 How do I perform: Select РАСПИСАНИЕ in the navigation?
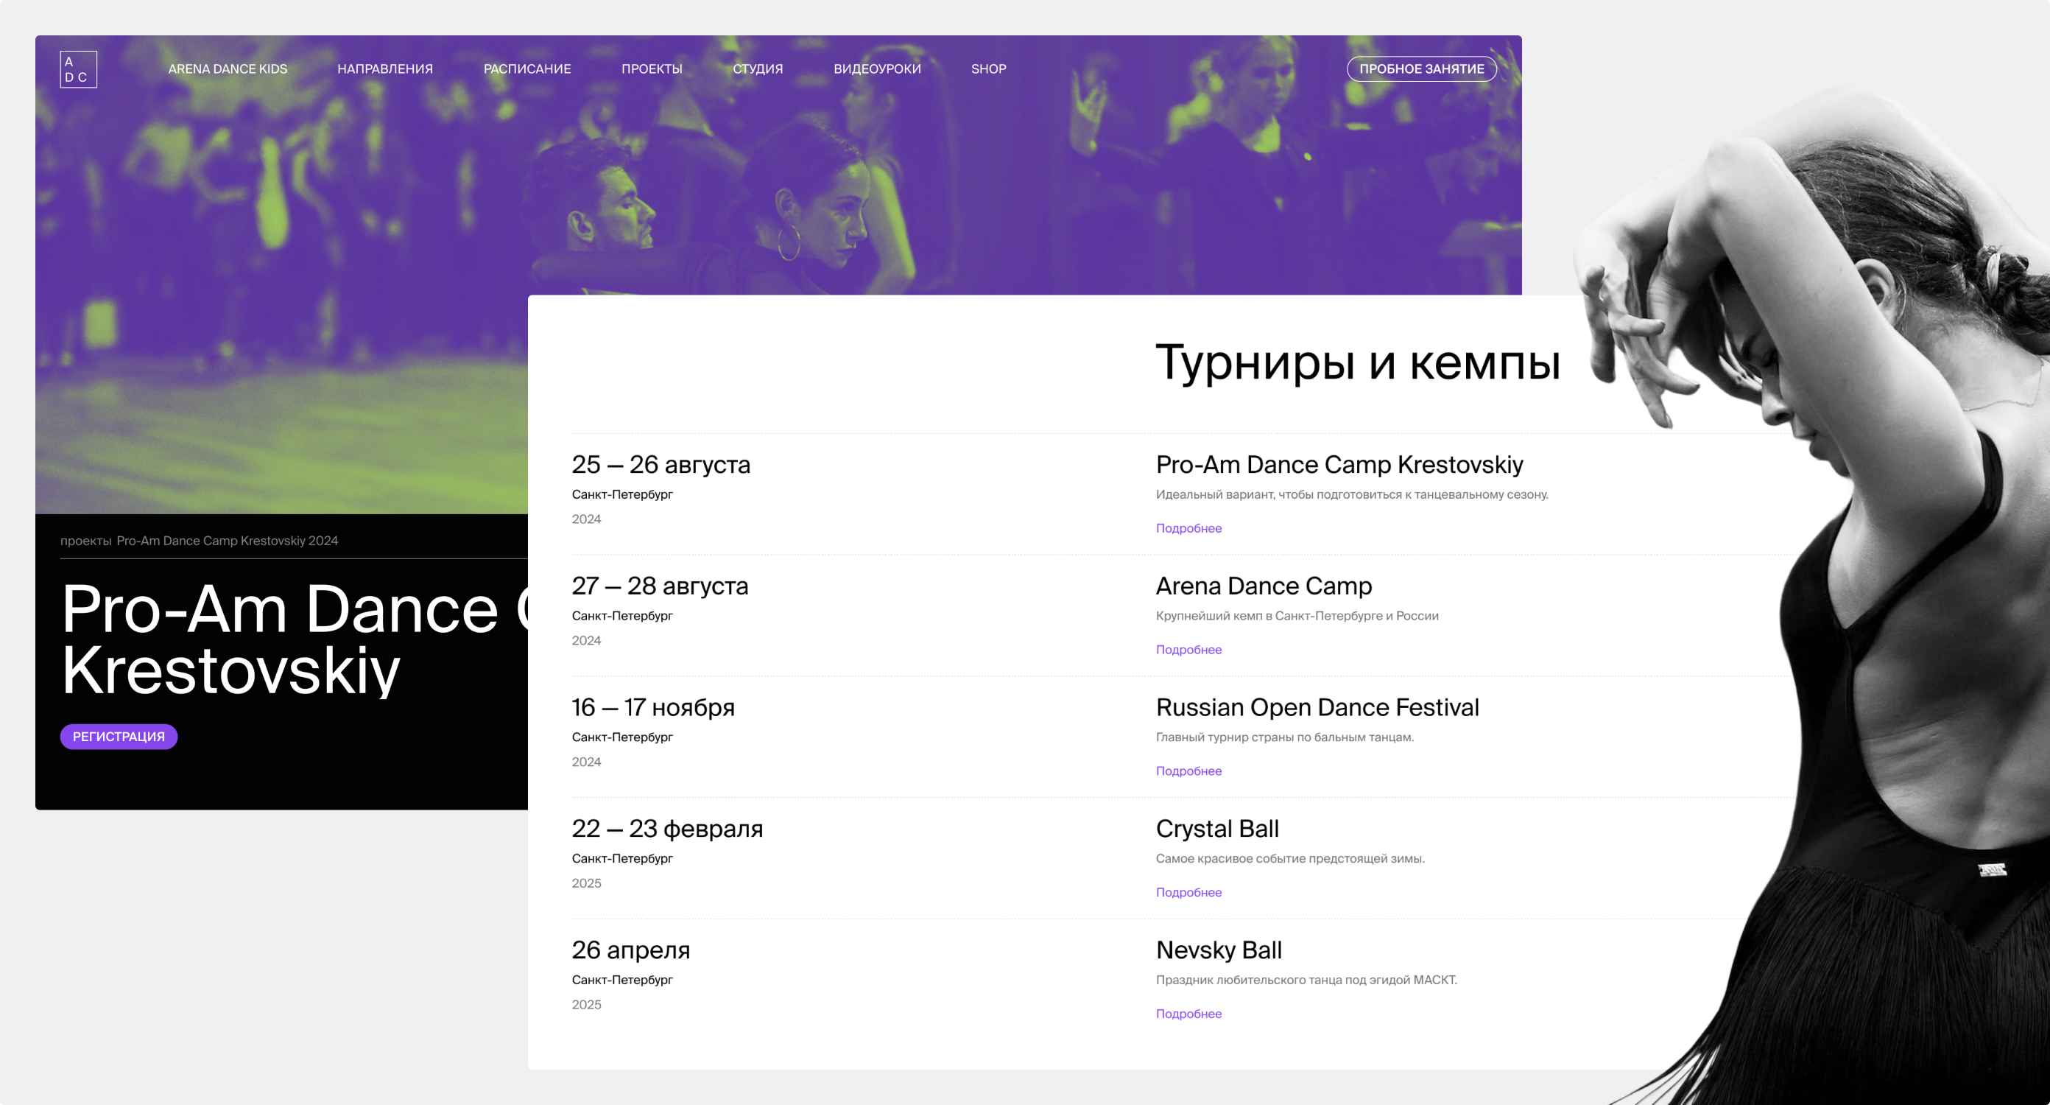pyautogui.click(x=526, y=69)
